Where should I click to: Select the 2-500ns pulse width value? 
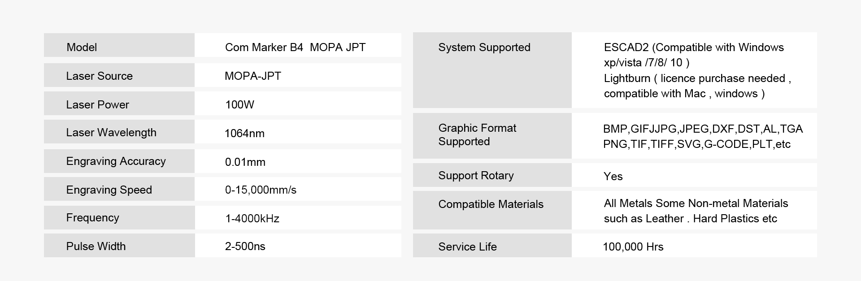[x=245, y=246]
